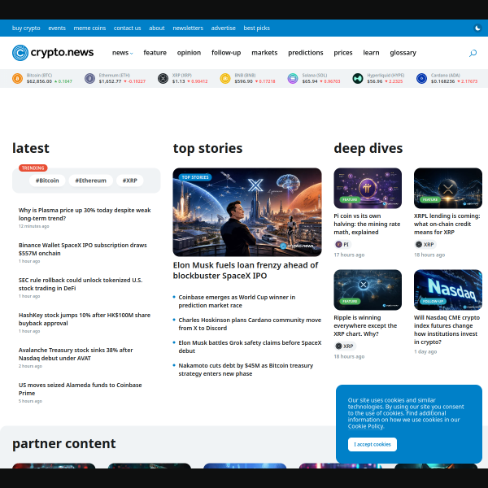Open Plasma price up 30% article
The width and height of the screenshot is (488, 488).
85,214
